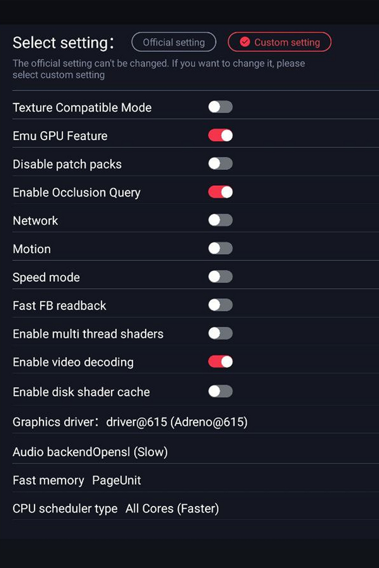This screenshot has height=568, width=379.
Task: Turn on Fast FB readback
Action: tap(220, 305)
